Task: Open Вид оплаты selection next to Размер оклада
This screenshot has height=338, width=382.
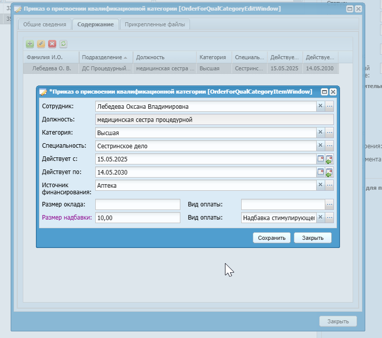Action: tap(329, 204)
